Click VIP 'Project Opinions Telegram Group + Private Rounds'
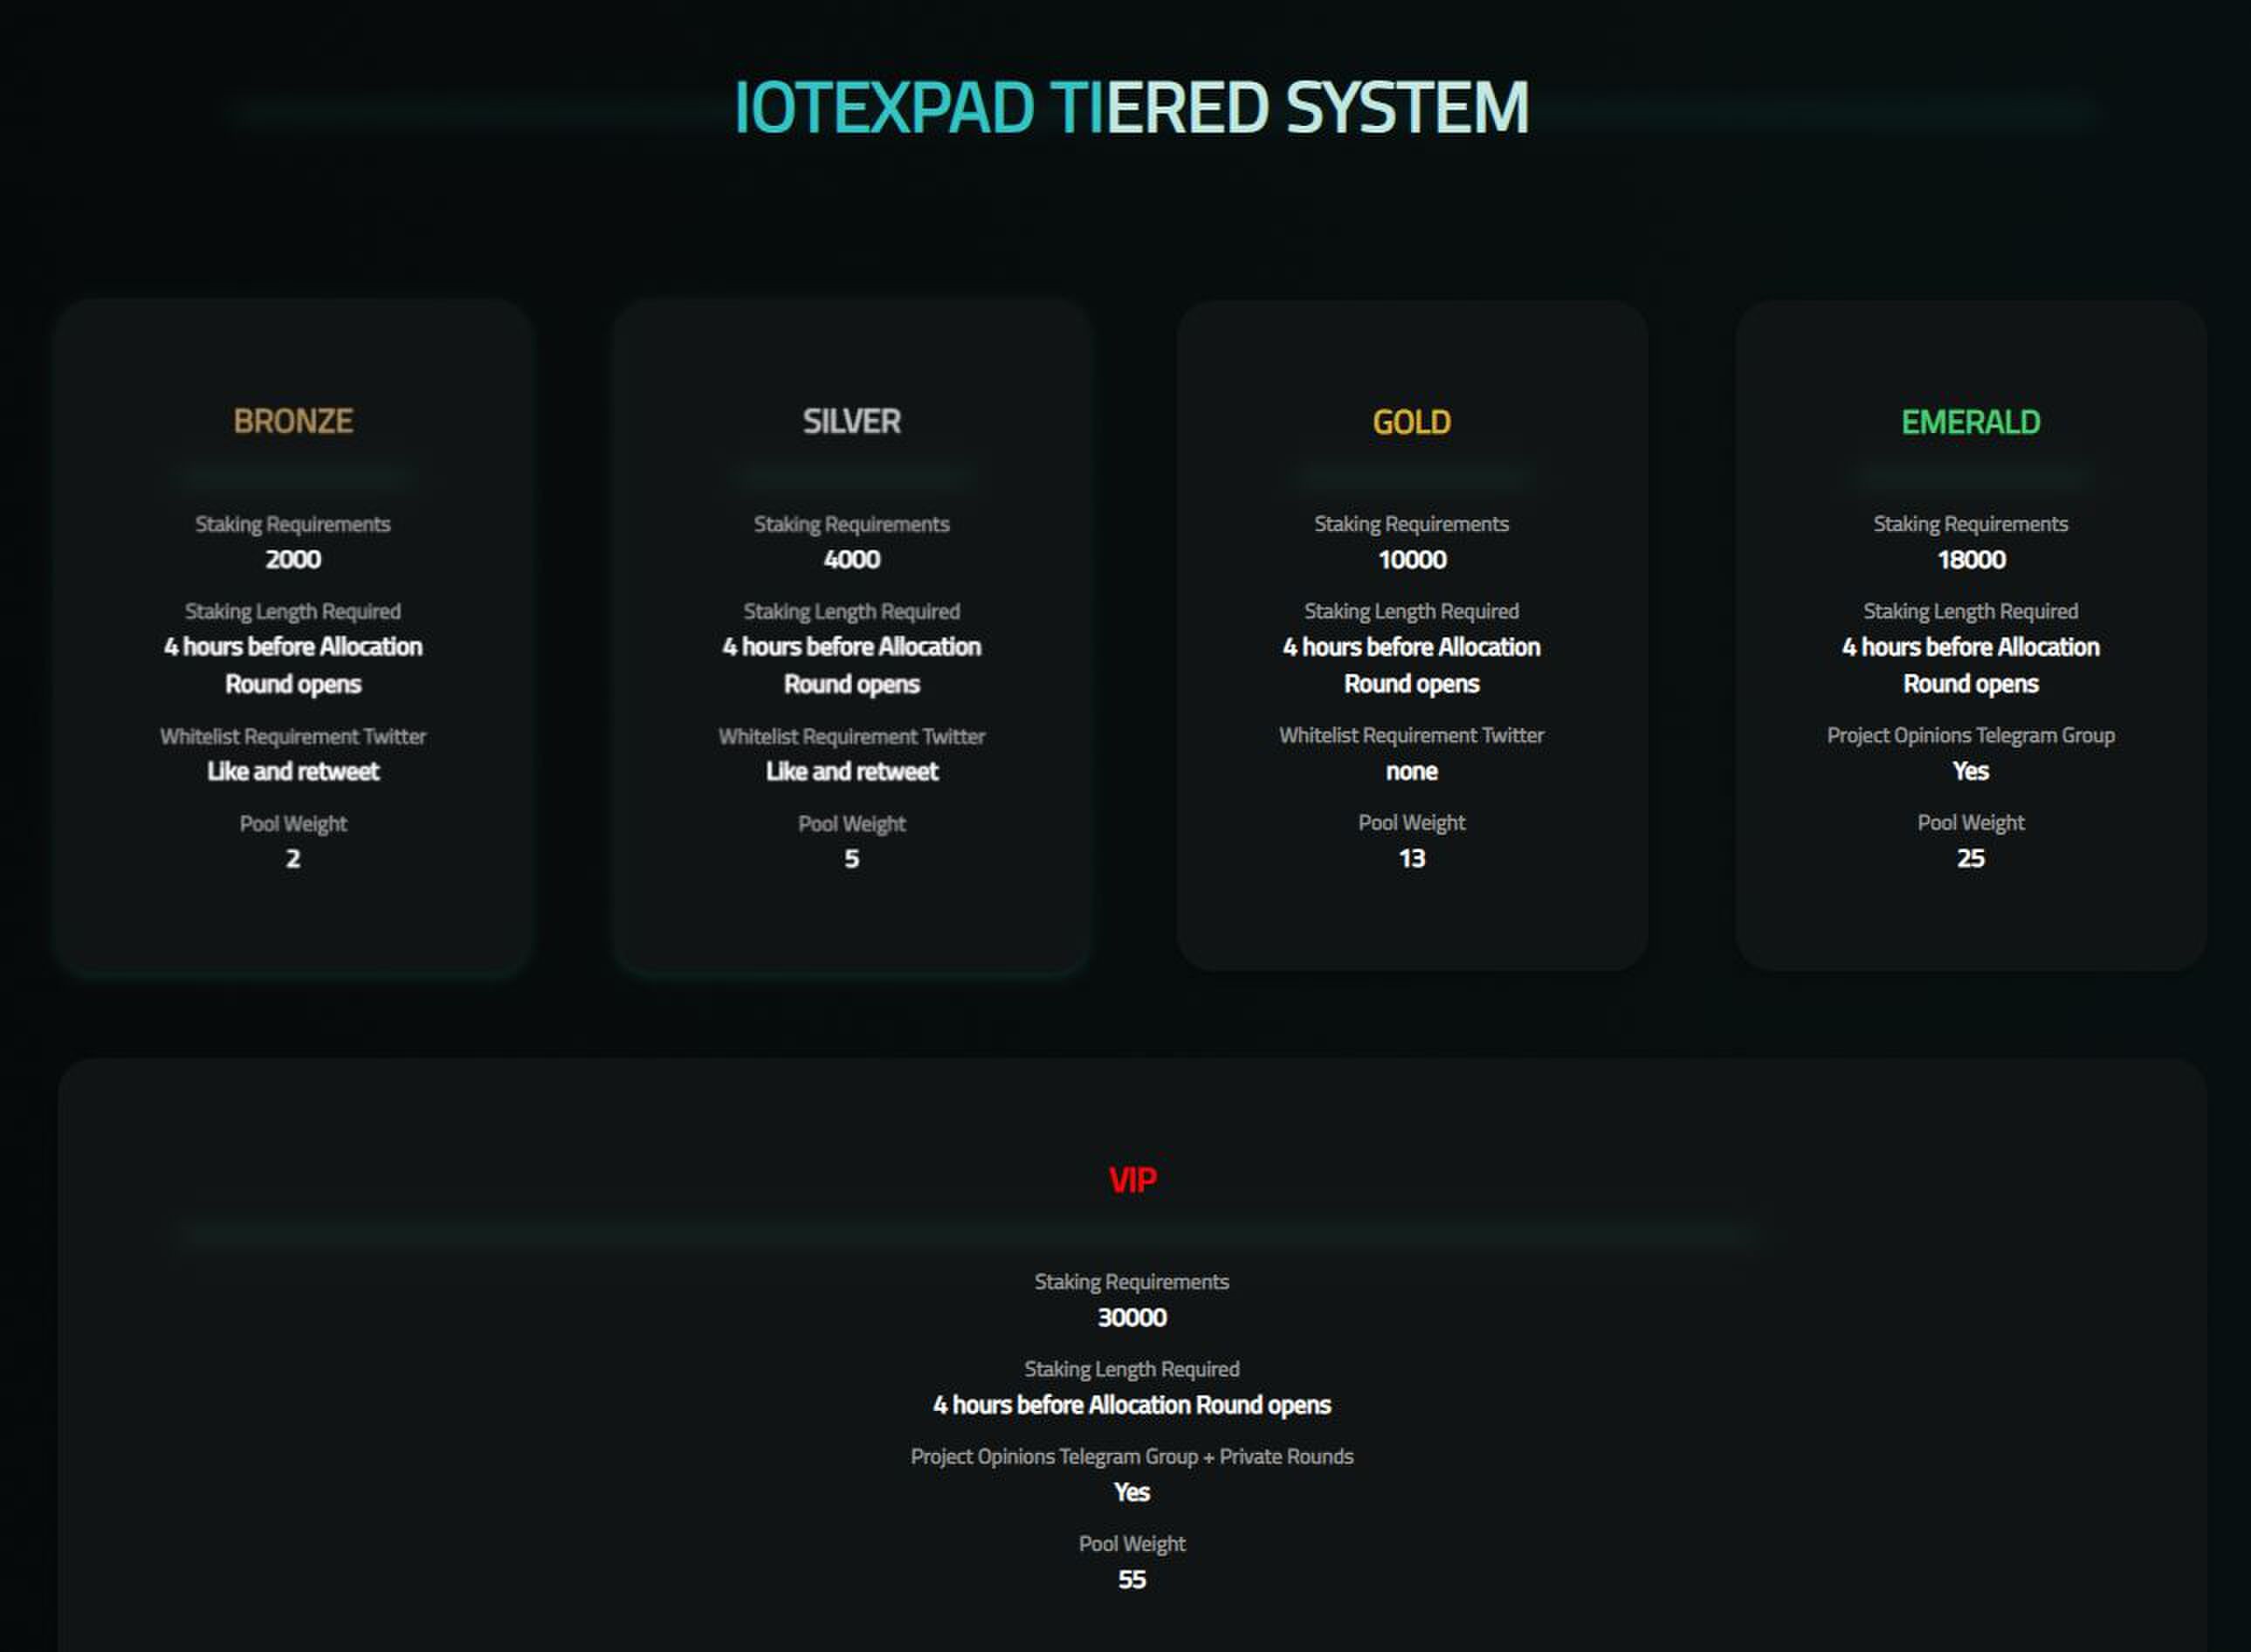The image size is (2251, 1652). [x=1132, y=1456]
